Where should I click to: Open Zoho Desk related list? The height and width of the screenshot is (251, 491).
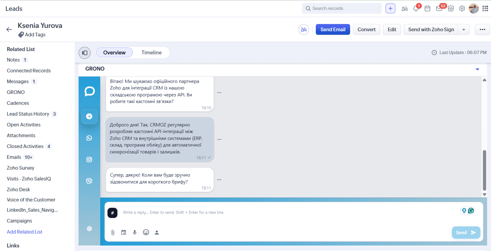tap(18, 189)
